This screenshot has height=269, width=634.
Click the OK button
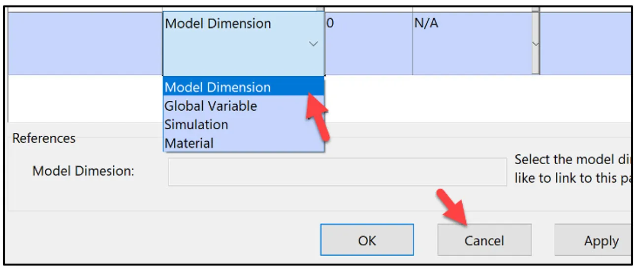pyautogui.click(x=367, y=240)
